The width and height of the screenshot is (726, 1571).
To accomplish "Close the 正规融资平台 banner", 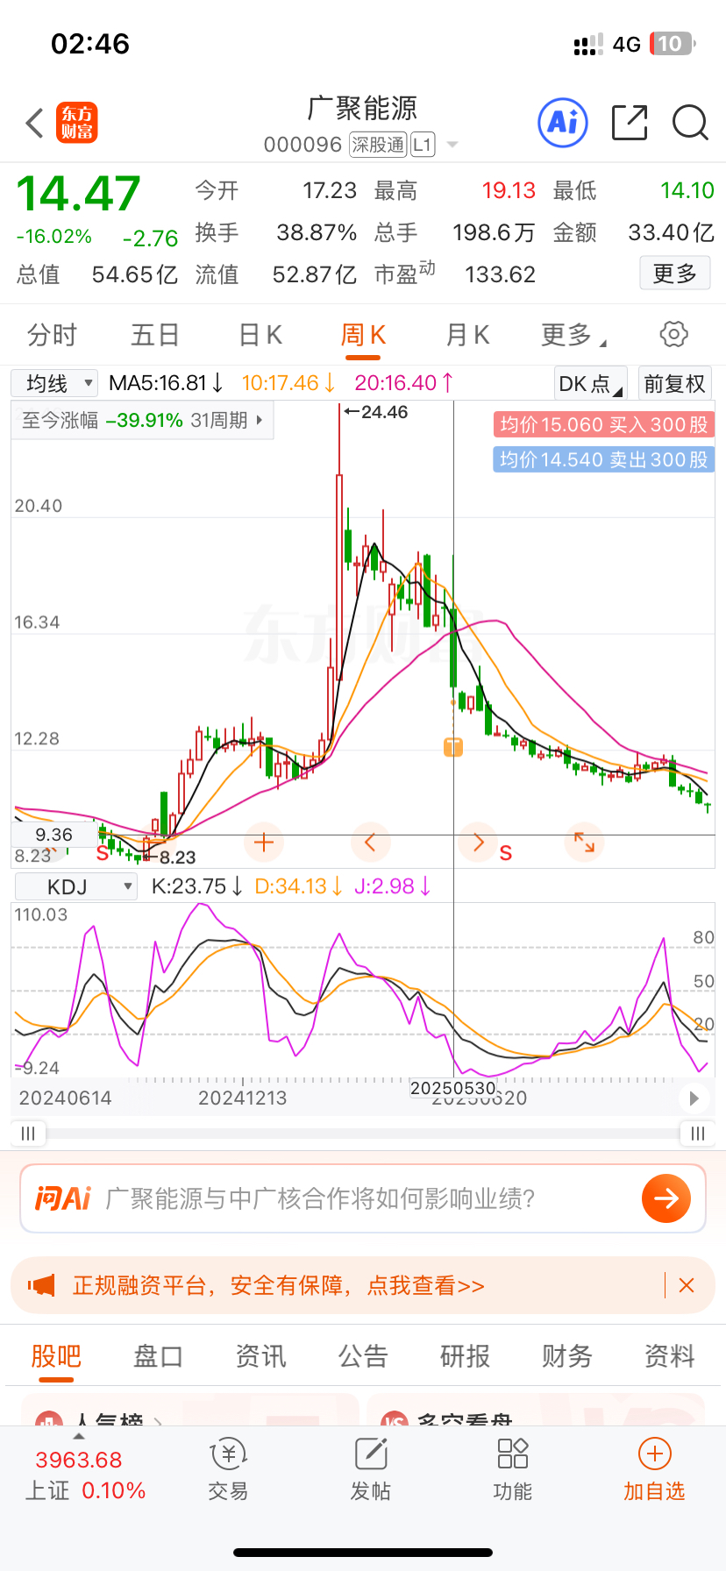I will [x=687, y=1285].
